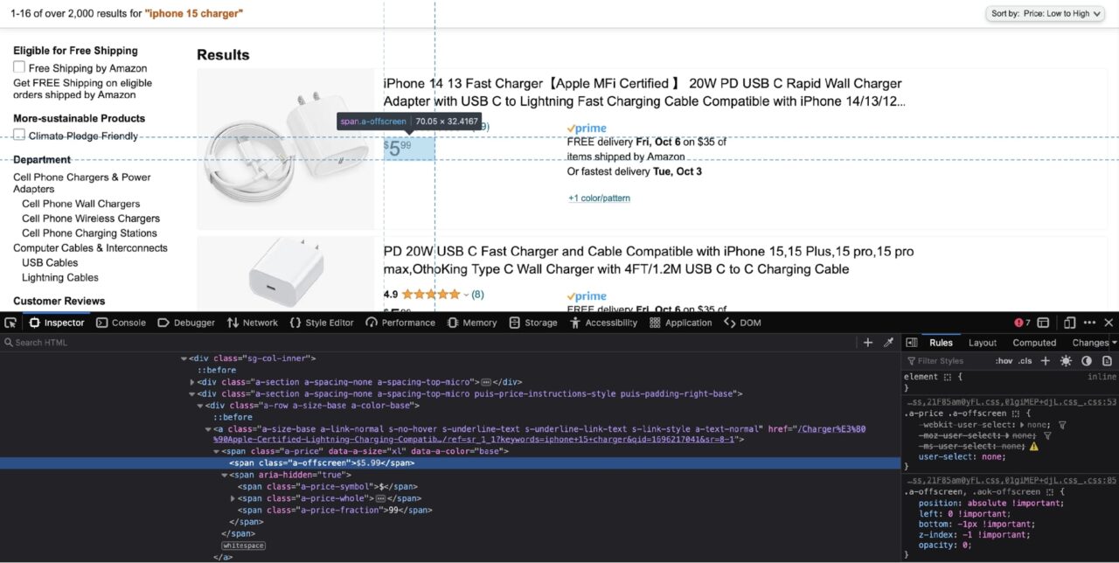1119x563 pixels.
Task: Select the Rules sidebar tab
Action: pyautogui.click(x=941, y=343)
